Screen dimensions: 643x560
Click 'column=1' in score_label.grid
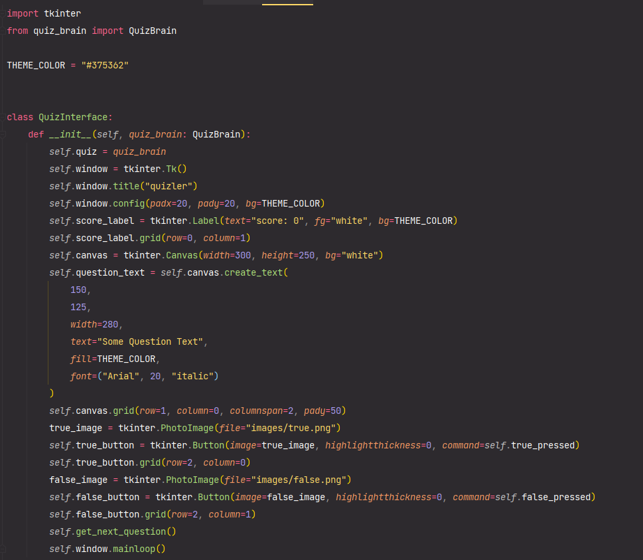(224, 238)
